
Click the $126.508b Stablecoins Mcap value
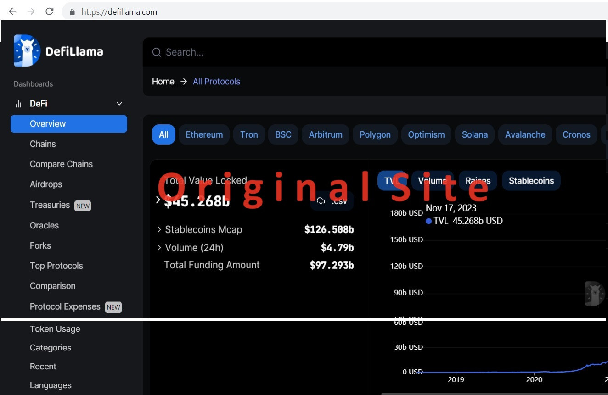coord(329,229)
